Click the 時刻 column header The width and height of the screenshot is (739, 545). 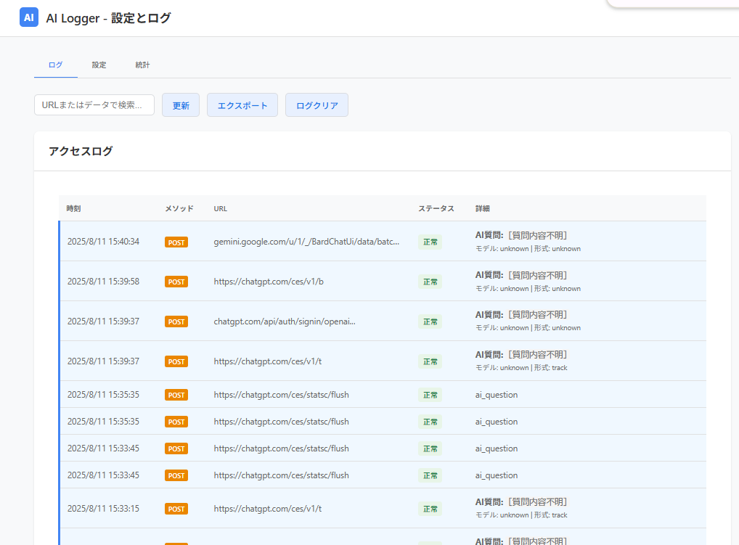(x=74, y=208)
